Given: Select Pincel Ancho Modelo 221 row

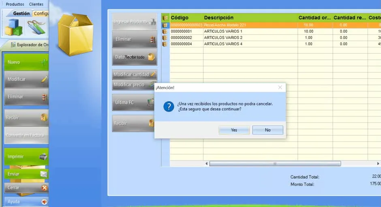Looking at the screenshot, I should click(x=275, y=25).
